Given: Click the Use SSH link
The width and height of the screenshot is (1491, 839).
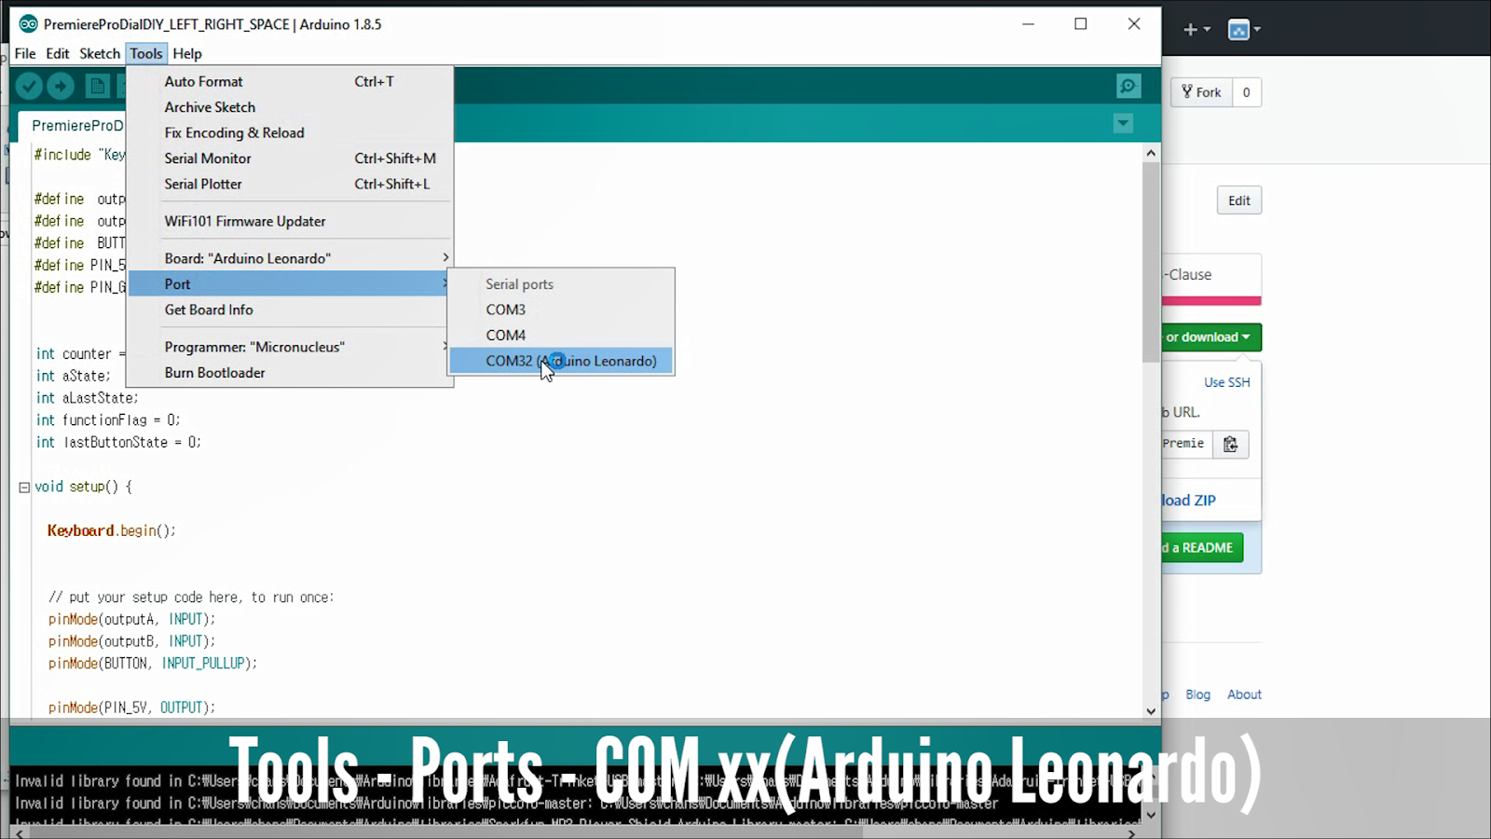Looking at the screenshot, I should click(x=1227, y=382).
